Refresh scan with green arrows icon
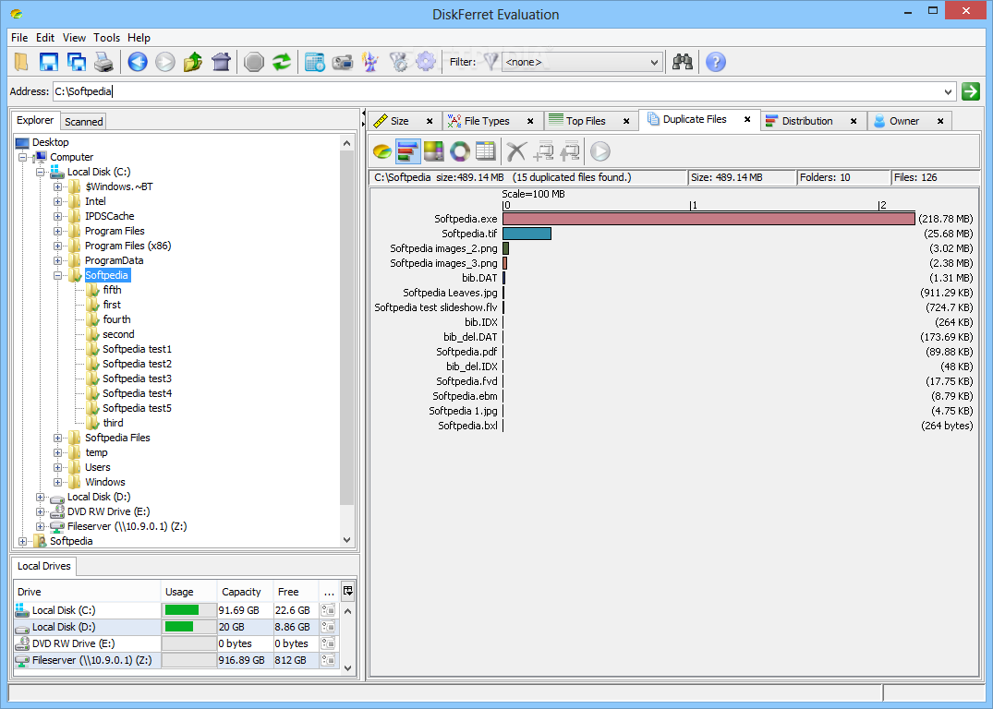 (x=282, y=62)
